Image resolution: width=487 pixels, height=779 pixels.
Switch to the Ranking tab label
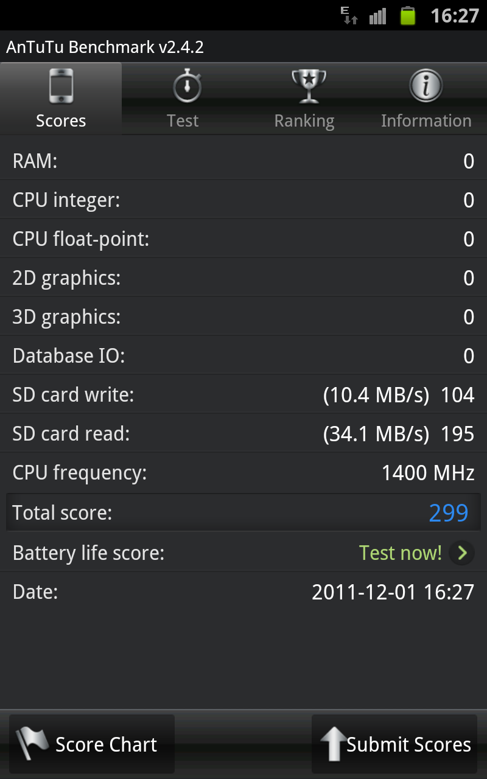coord(304,121)
